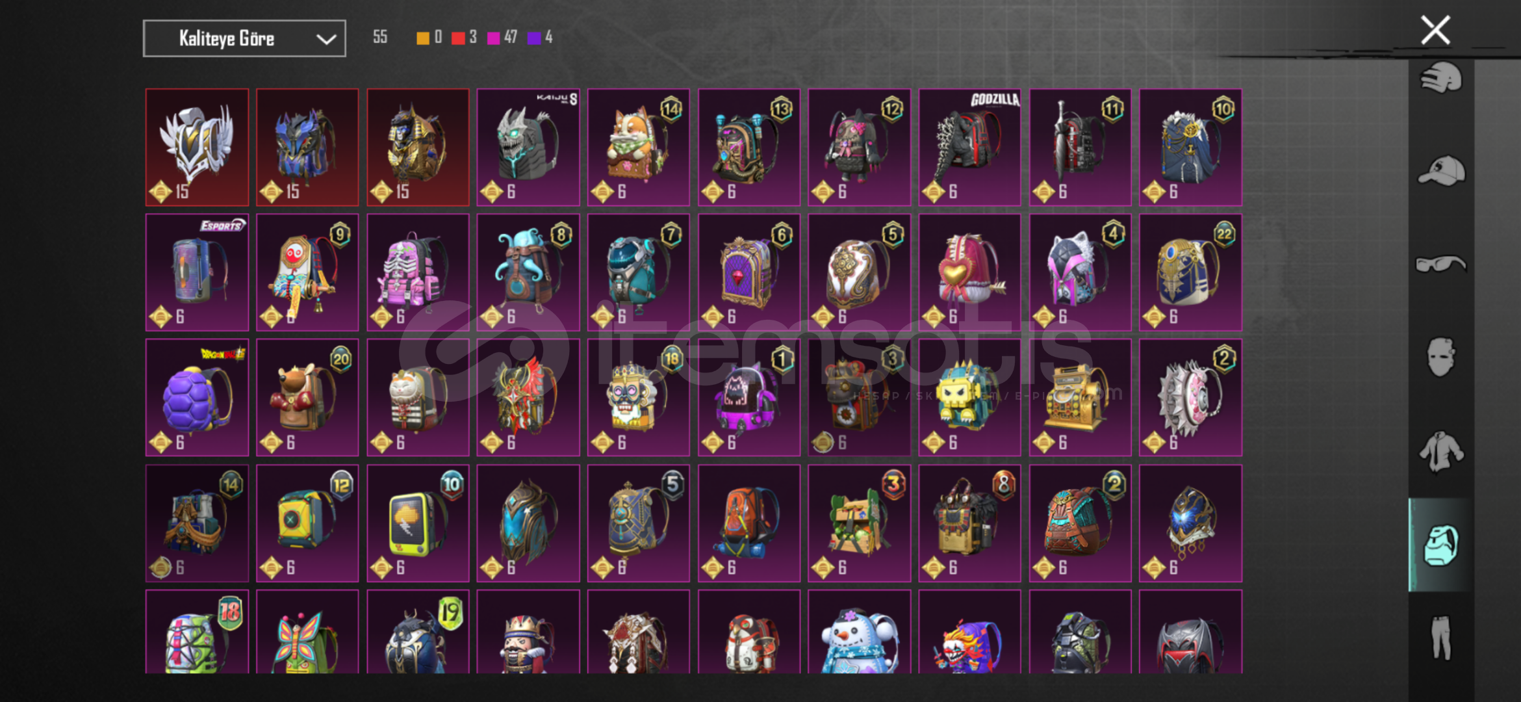Open the sunglasses category icon
The image size is (1521, 702).
1441,264
